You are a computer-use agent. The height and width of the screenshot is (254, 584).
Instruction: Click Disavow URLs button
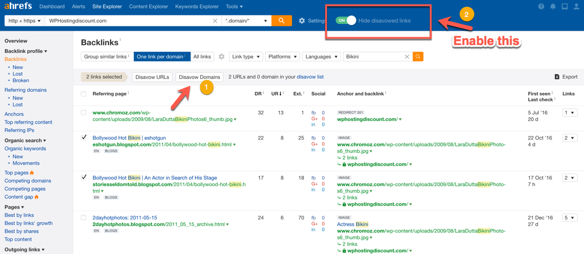point(153,77)
